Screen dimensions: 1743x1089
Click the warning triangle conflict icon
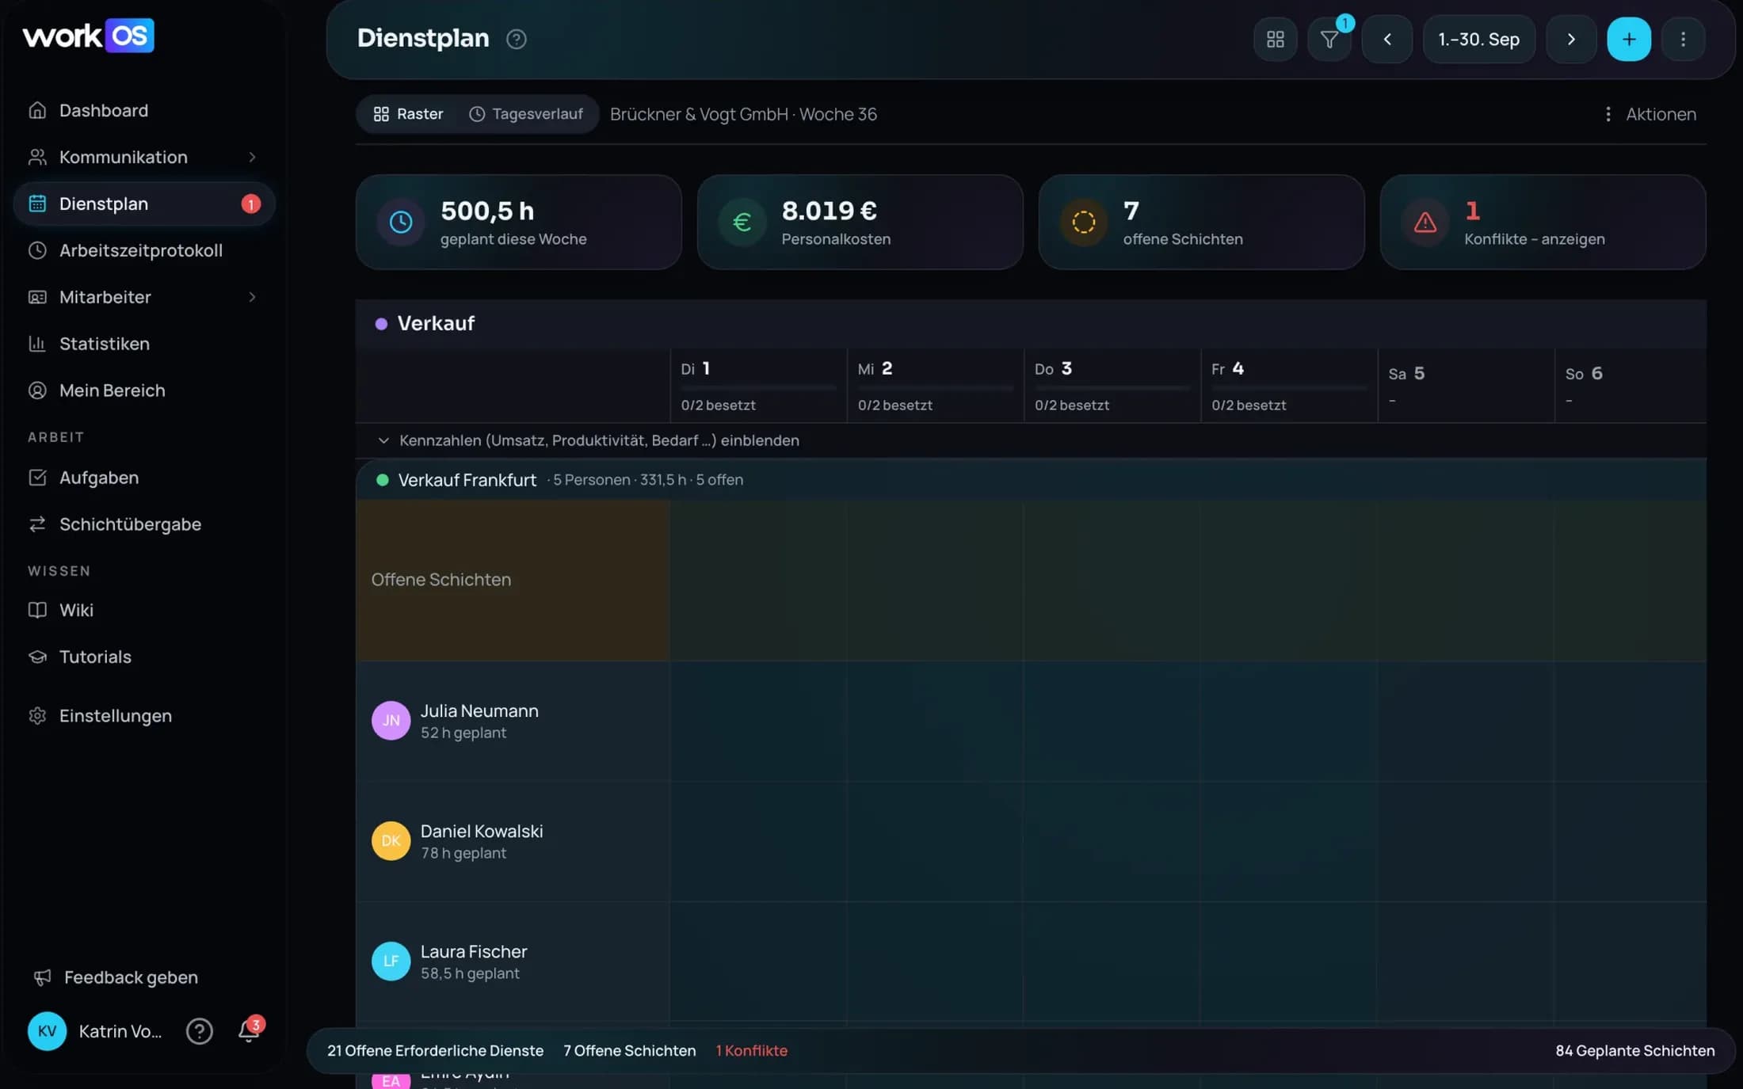1425,222
